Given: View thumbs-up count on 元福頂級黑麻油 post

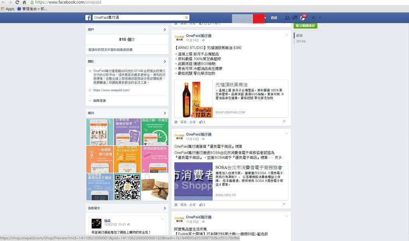Looking at the screenshot, I should coord(203,122).
